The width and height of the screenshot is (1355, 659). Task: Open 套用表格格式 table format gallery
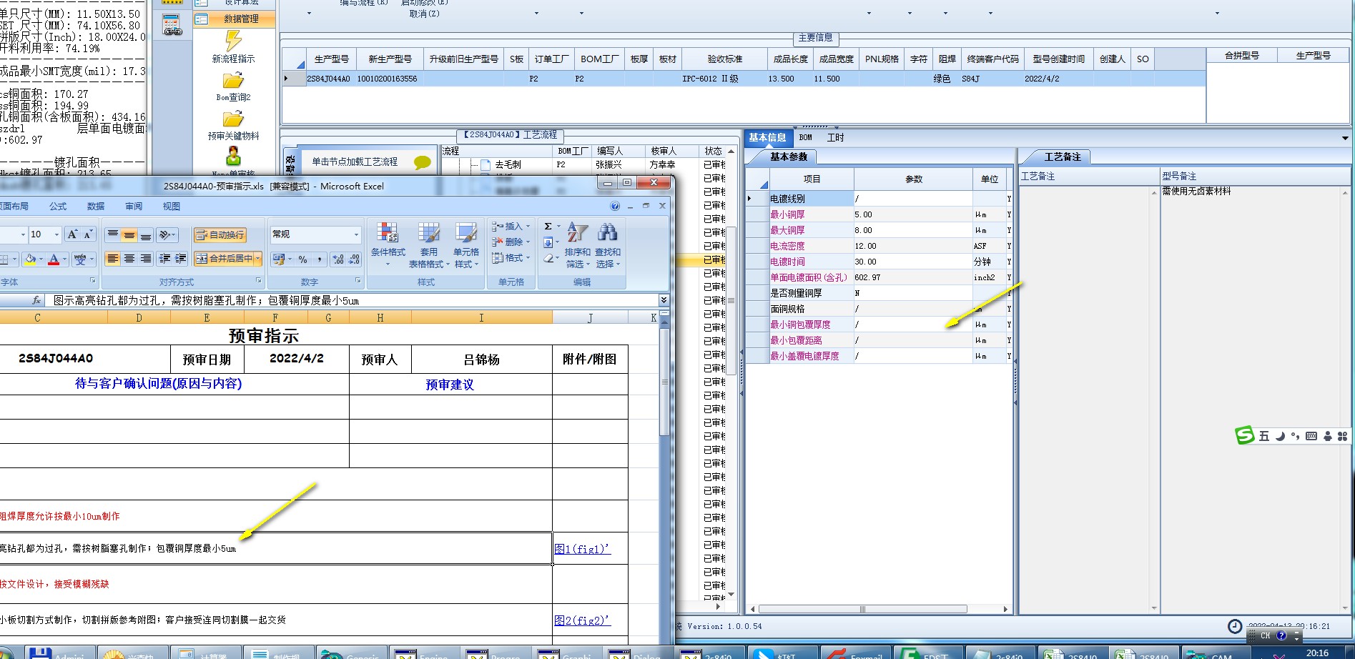tap(429, 244)
